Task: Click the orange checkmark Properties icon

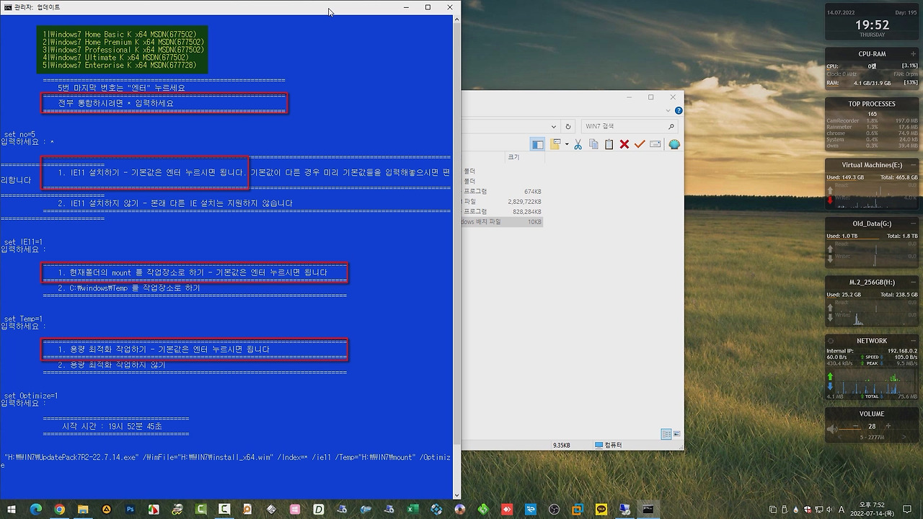Action: click(x=640, y=144)
